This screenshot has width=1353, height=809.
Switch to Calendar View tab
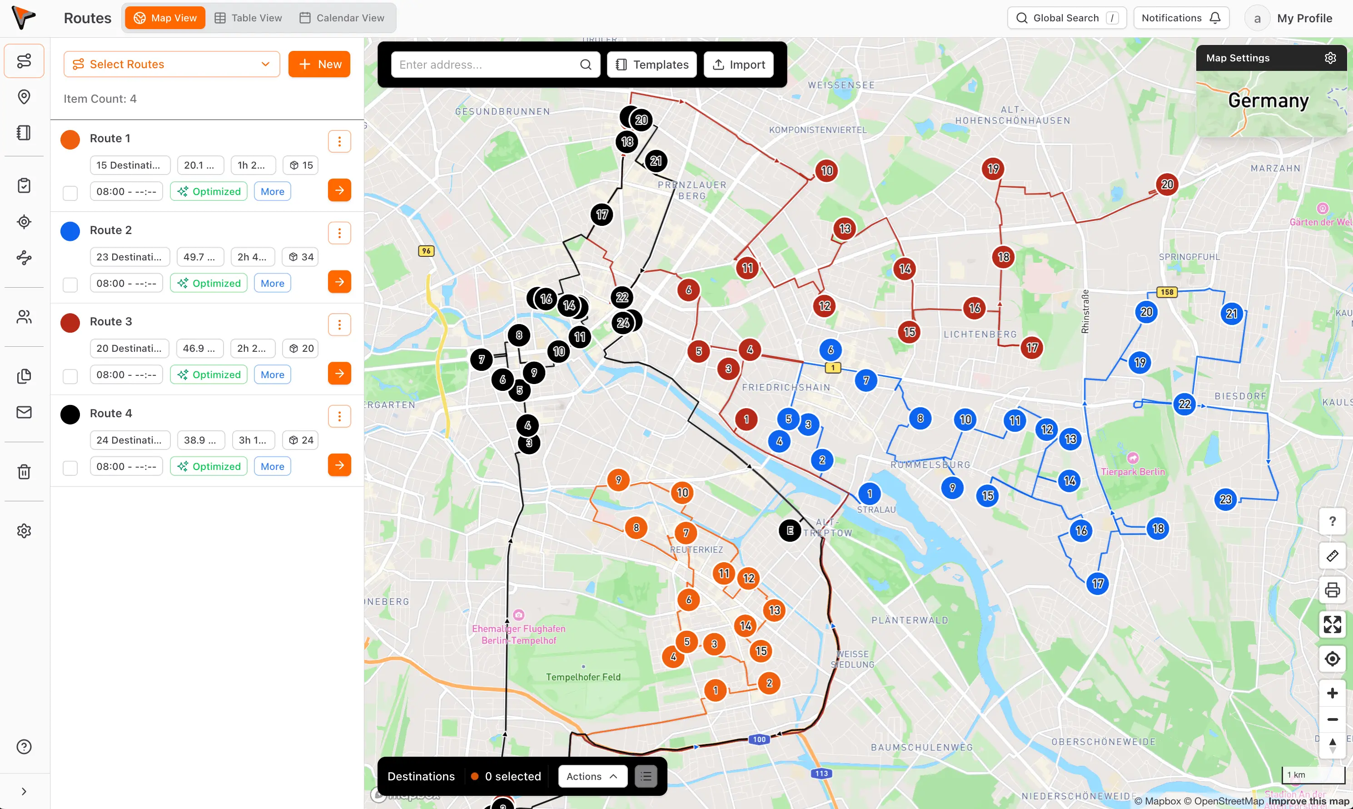click(x=342, y=18)
